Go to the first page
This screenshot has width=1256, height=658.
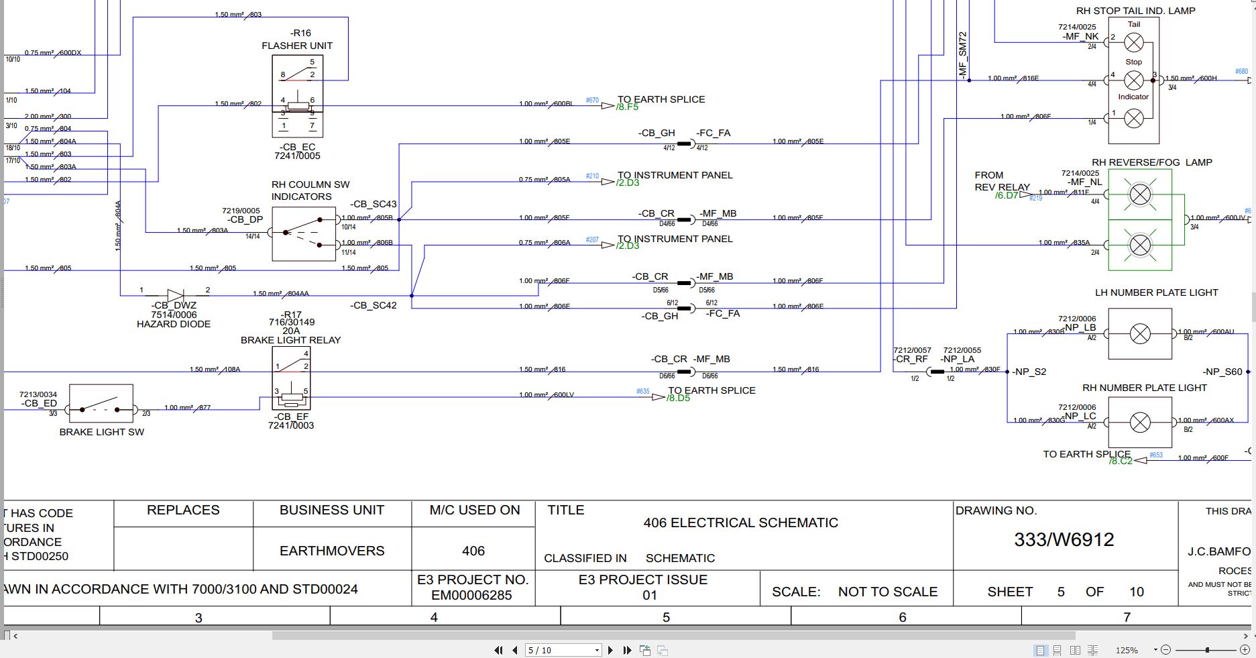point(497,650)
